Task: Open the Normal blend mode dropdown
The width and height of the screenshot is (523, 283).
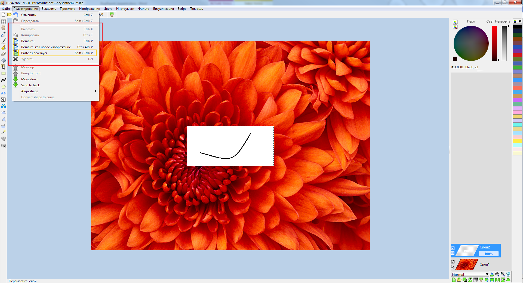Action: click(x=487, y=274)
